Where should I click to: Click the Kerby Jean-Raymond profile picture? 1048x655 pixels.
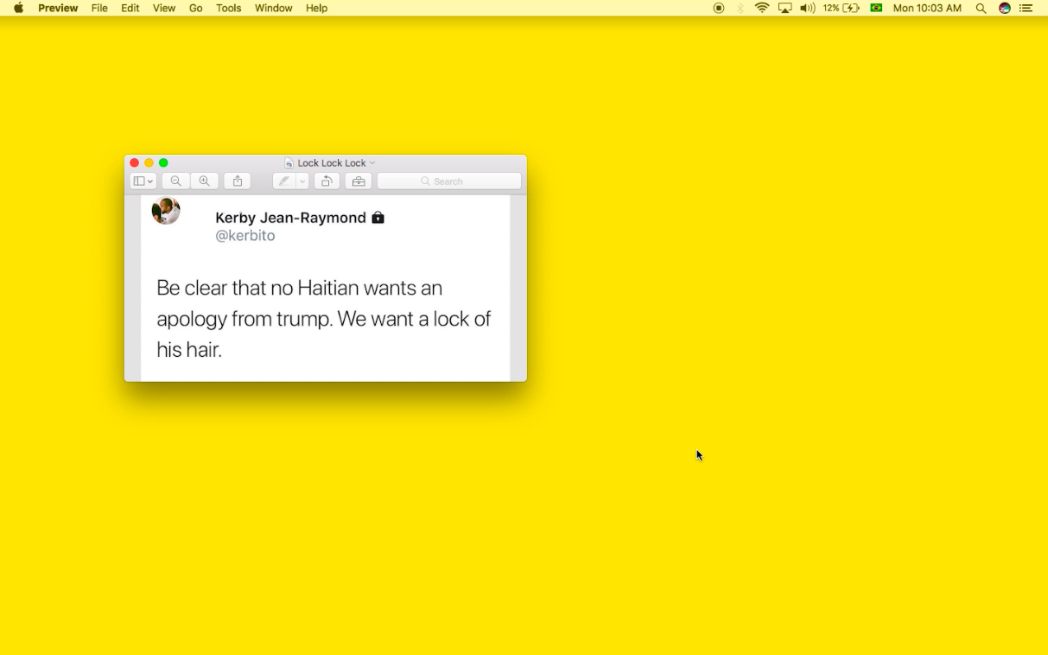[166, 210]
